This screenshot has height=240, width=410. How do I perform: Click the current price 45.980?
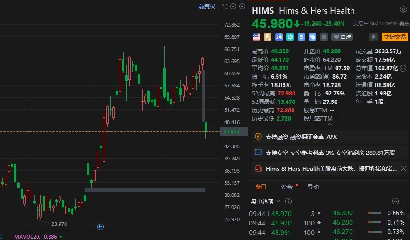click(x=272, y=23)
